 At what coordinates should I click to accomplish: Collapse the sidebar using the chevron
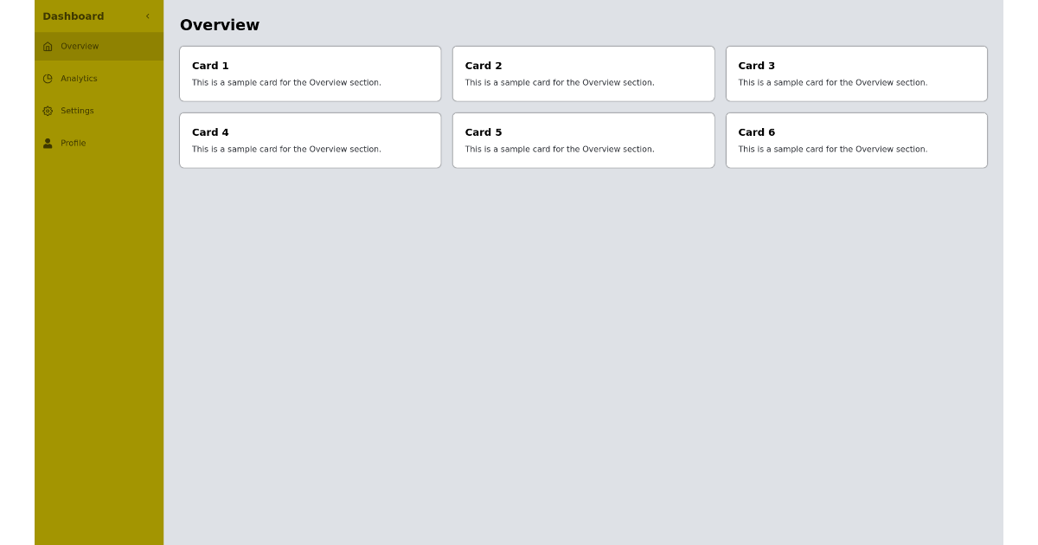click(148, 16)
